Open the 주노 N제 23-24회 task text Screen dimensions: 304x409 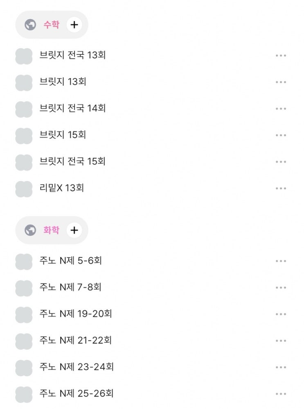[x=77, y=367]
